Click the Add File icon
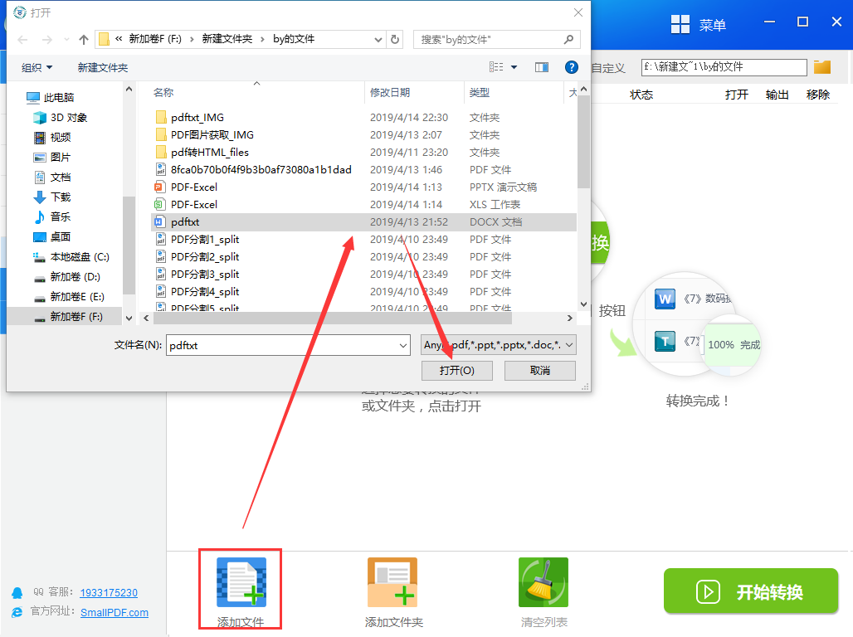The image size is (853, 637). click(x=241, y=581)
